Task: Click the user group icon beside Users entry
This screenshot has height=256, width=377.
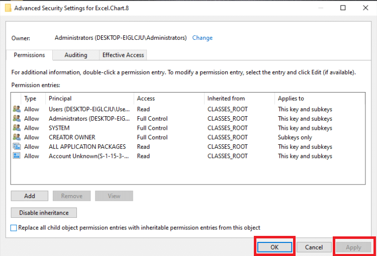Action: click(x=17, y=109)
